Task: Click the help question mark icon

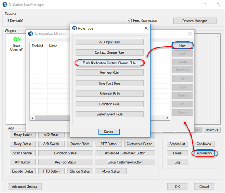Action: point(205,5)
